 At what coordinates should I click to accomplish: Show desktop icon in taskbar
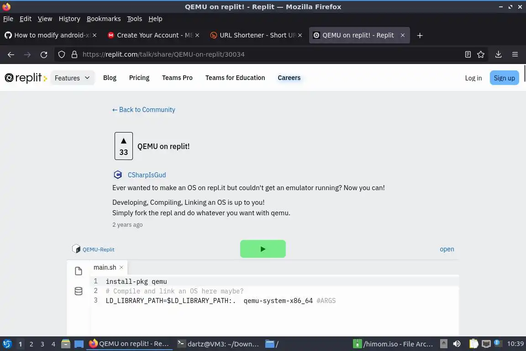pyautogui.click(x=79, y=344)
